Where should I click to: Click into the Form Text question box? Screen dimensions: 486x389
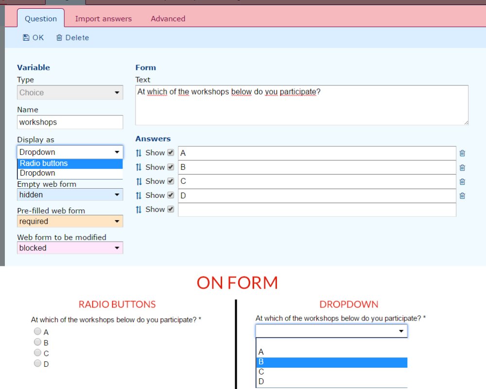pos(302,105)
